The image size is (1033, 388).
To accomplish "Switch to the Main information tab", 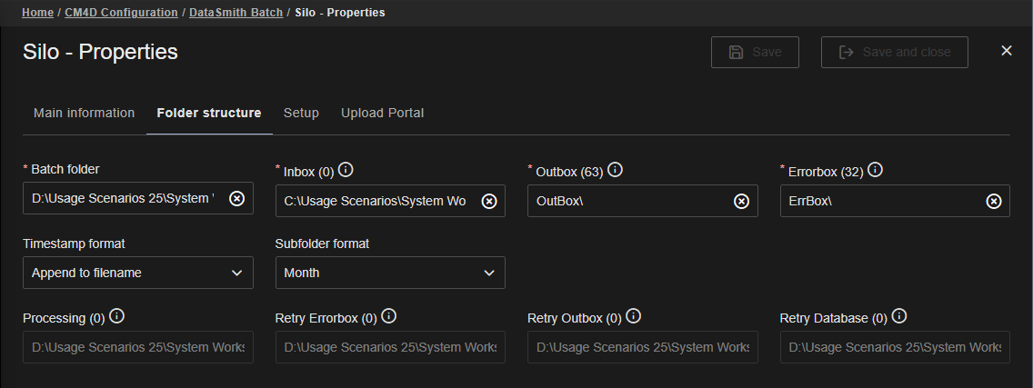I will coord(84,113).
